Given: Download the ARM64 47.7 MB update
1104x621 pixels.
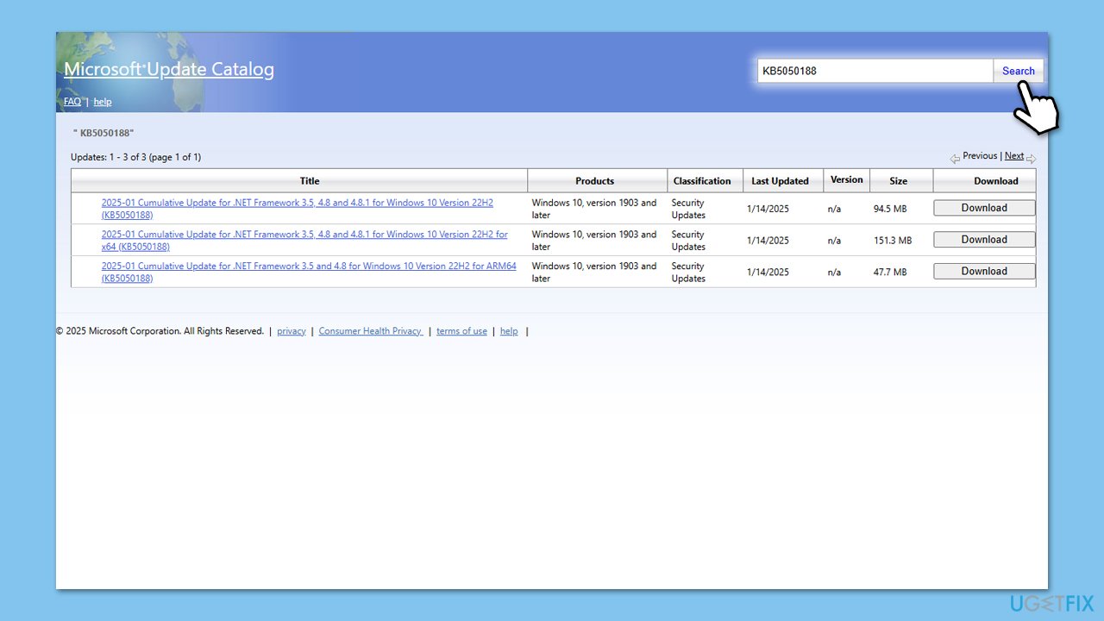Looking at the screenshot, I should pos(984,271).
